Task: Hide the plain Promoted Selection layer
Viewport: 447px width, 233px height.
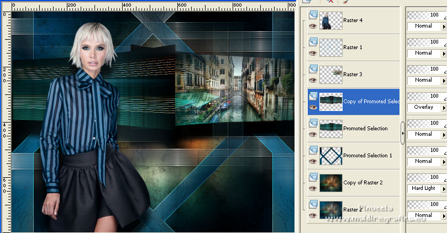Action: click(x=313, y=135)
